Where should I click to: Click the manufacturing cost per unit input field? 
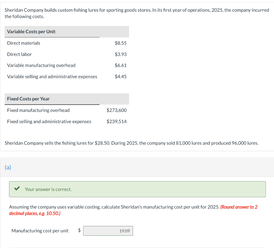click(x=108, y=231)
